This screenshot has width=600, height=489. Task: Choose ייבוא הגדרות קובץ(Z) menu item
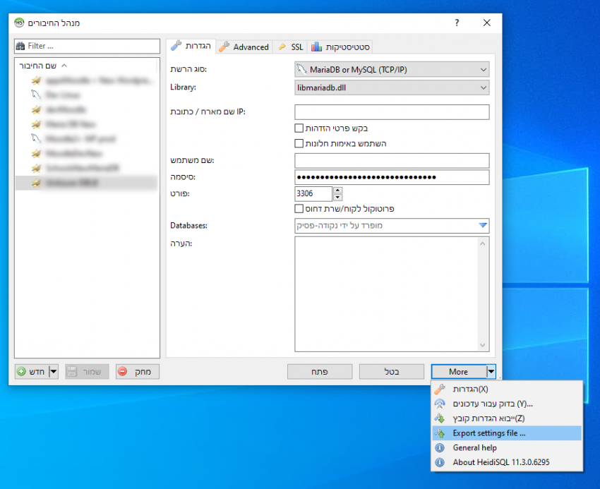(x=507, y=418)
